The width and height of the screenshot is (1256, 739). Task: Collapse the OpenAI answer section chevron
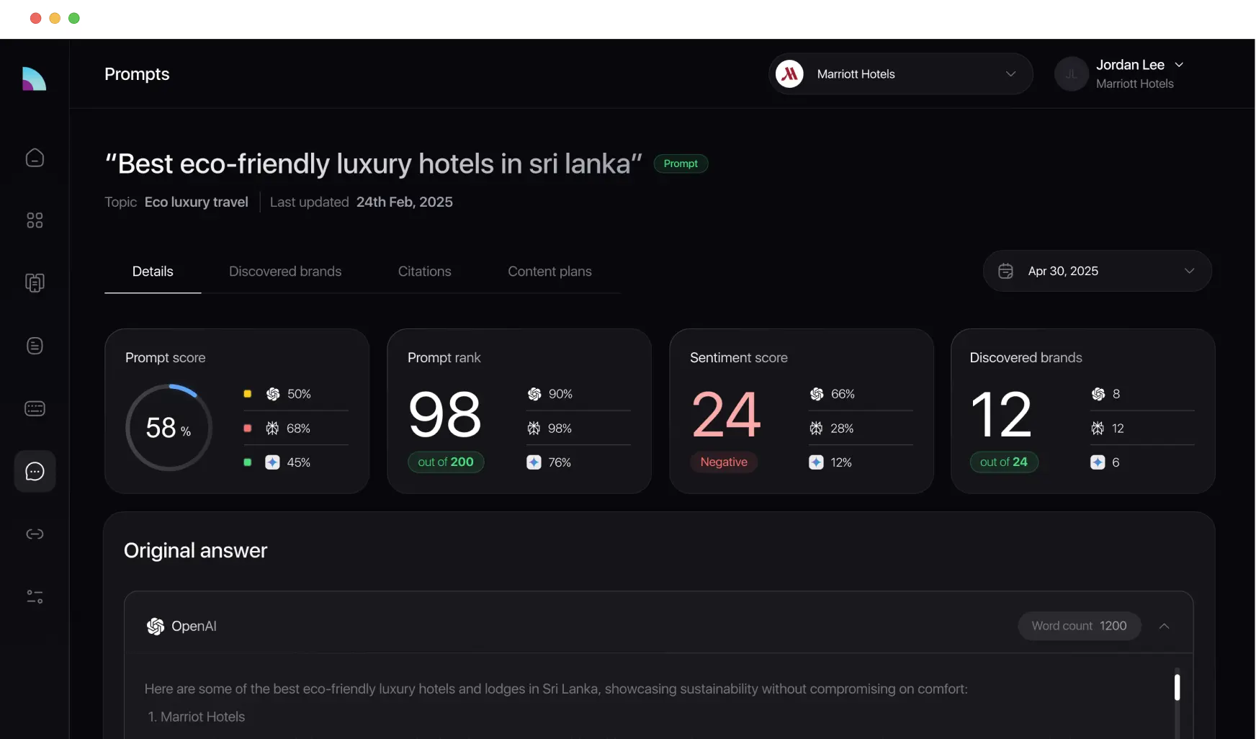tap(1164, 626)
